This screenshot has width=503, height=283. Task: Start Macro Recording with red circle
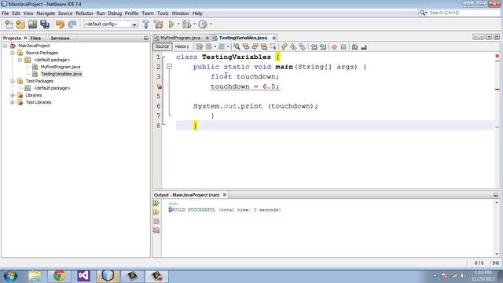335,47
